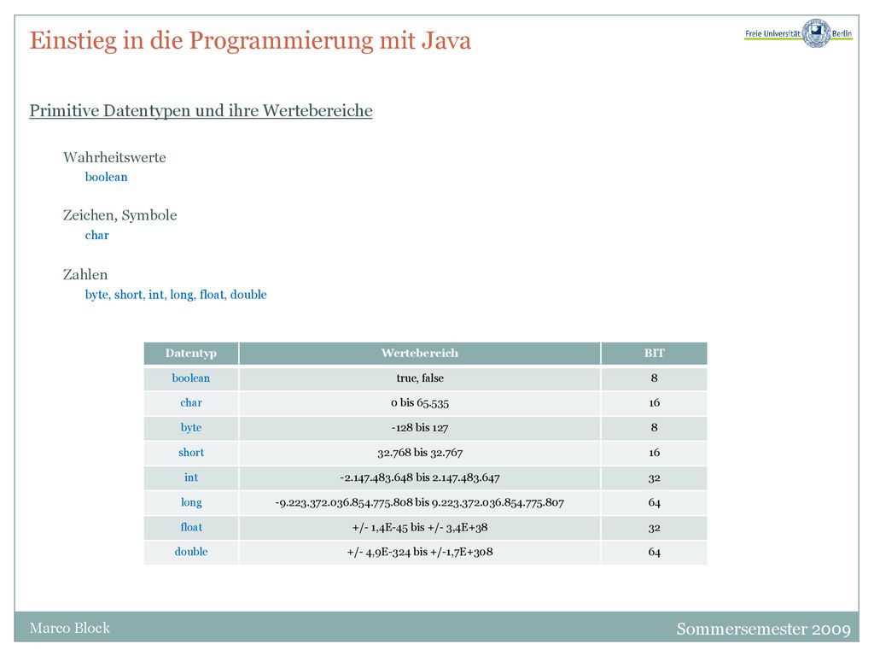Click 'boolean' under Wahrheitswerte
The height and width of the screenshot is (656, 874).
pos(106,177)
